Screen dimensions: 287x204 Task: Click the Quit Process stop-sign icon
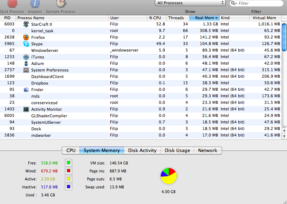tap(12, 4)
